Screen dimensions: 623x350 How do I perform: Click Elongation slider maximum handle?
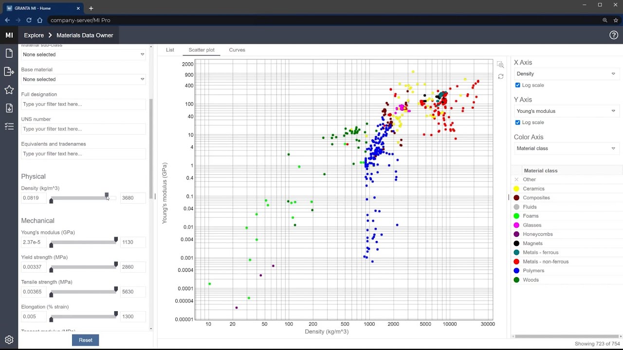pyautogui.click(x=116, y=314)
